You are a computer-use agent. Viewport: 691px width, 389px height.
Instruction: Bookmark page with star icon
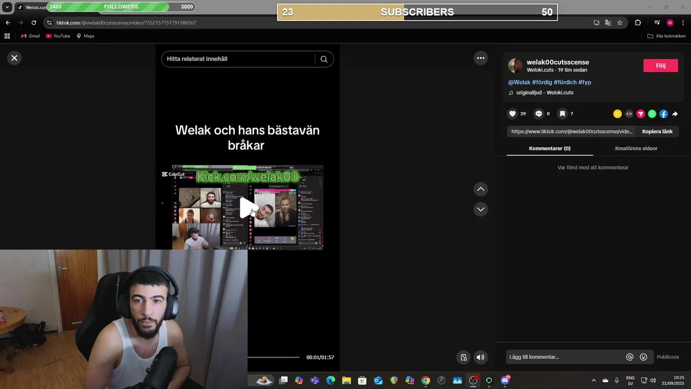point(620,23)
